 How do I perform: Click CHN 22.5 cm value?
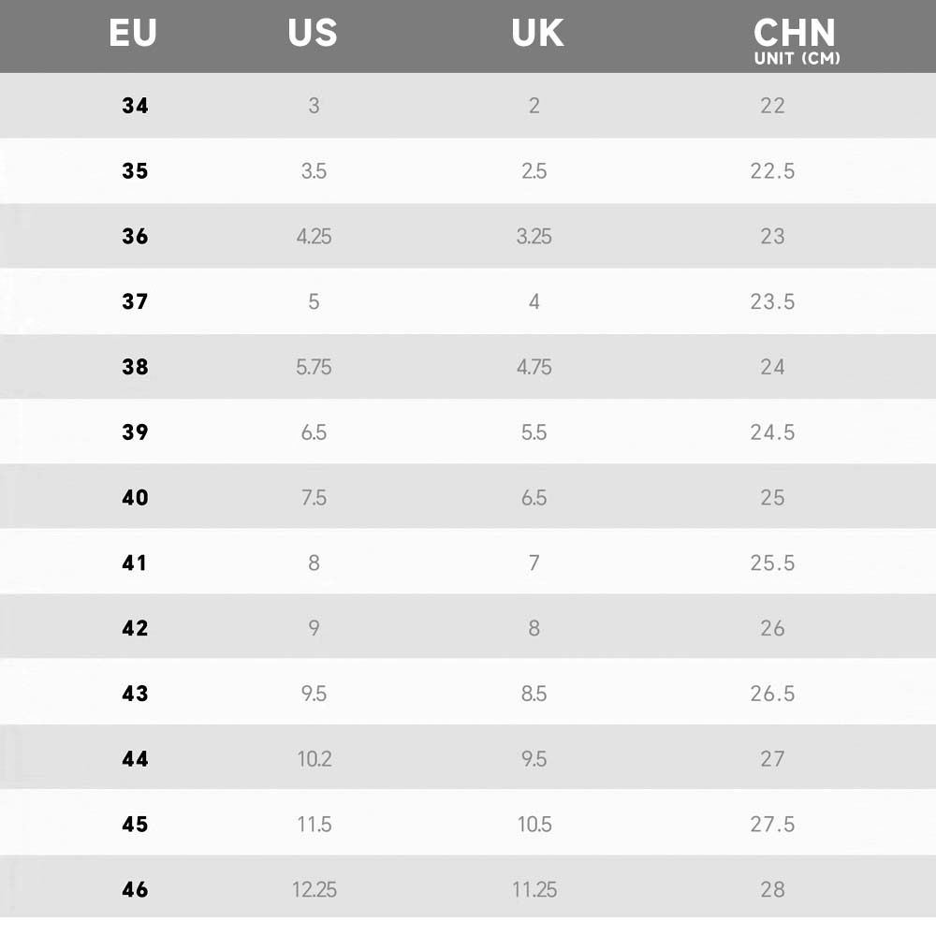point(772,171)
